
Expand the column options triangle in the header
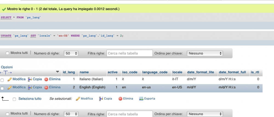(58, 72)
